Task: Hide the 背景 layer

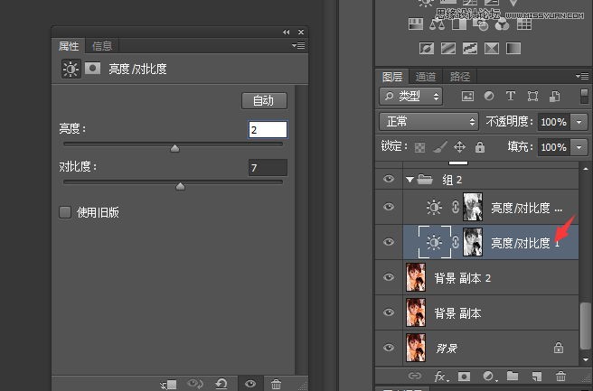Action: click(389, 348)
